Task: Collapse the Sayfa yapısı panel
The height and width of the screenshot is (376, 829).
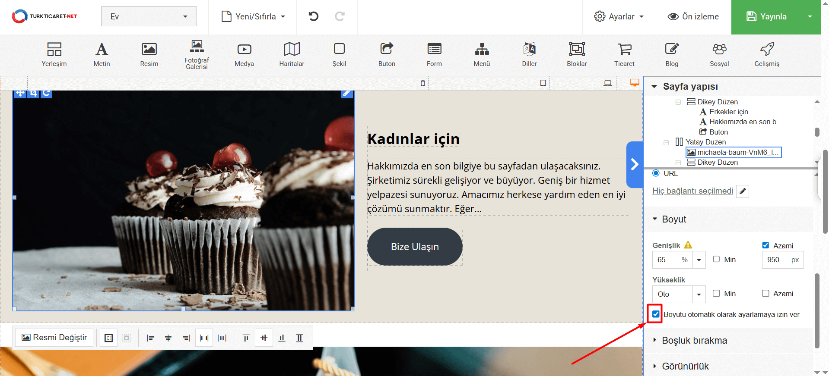Action: (x=654, y=86)
